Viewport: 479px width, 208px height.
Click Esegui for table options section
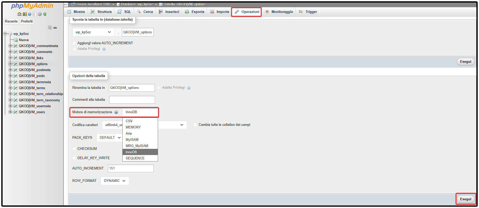466,199
